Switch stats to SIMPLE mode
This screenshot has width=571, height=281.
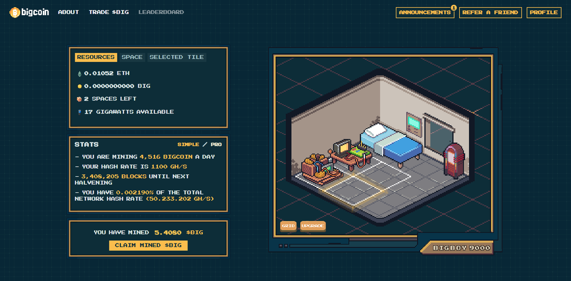[188, 144]
